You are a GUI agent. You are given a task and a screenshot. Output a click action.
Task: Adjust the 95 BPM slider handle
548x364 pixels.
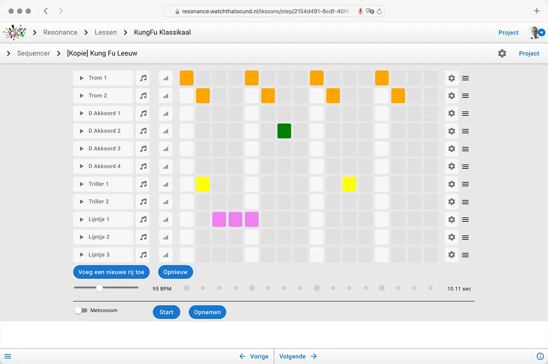tap(99, 288)
